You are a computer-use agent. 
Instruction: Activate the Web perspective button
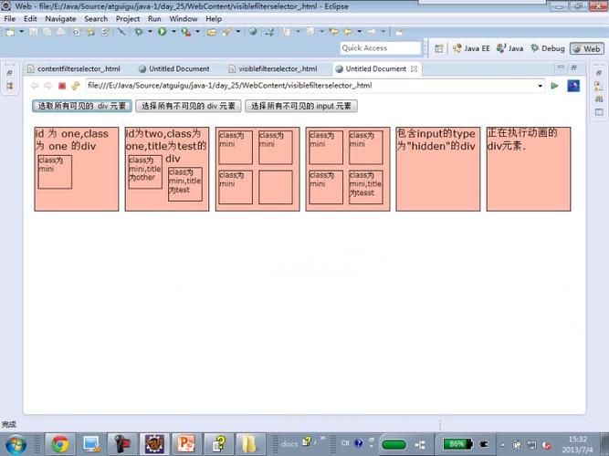tap(585, 48)
